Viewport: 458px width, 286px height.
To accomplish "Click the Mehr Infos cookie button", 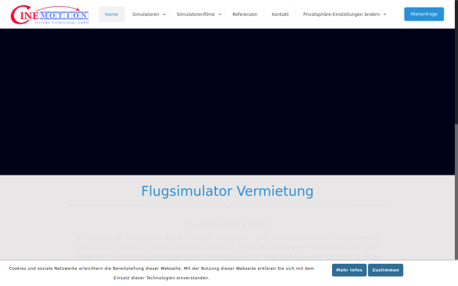I will pyautogui.click(x=349, y=270).
